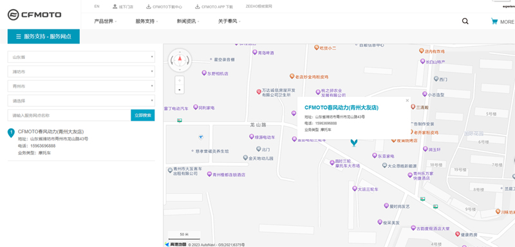Viewport: 515px width, 247px height.
Task: Click the 青州橙都连锁酒店 hotel pin
Action: (209, 174)
